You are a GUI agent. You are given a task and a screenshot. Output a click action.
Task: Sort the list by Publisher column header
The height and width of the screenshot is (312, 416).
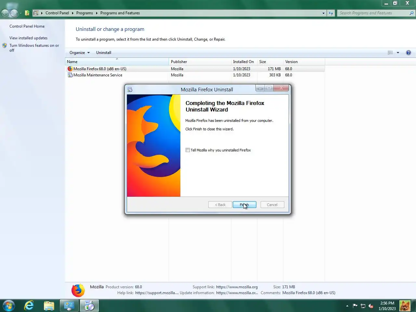[x=200, y=62]
